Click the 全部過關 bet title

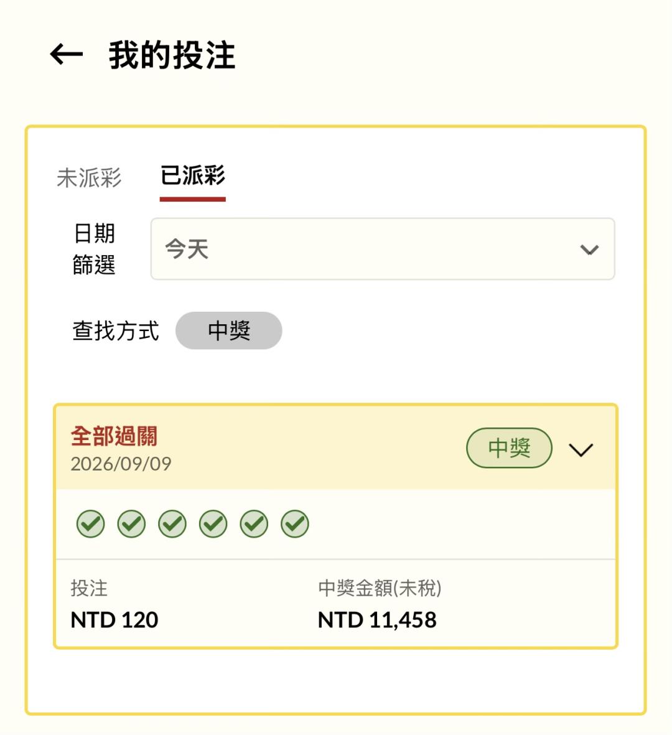[x=114, y=436]
